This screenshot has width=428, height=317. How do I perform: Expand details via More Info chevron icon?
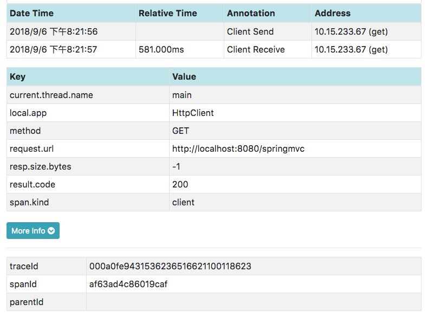click(51, 231)
